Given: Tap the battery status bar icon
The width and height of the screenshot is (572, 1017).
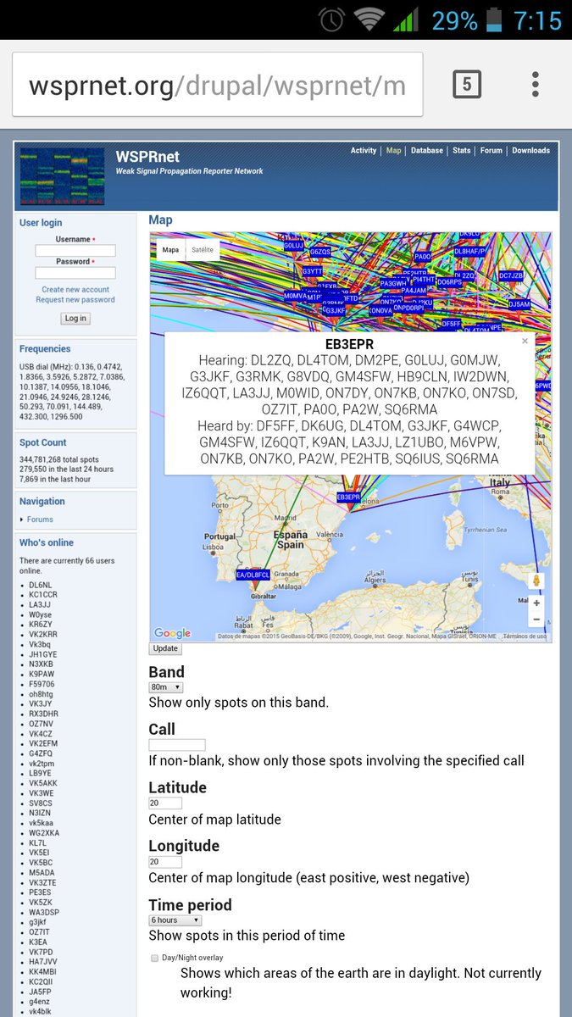Looking at the screenshot, I should (x=496, y=19).
